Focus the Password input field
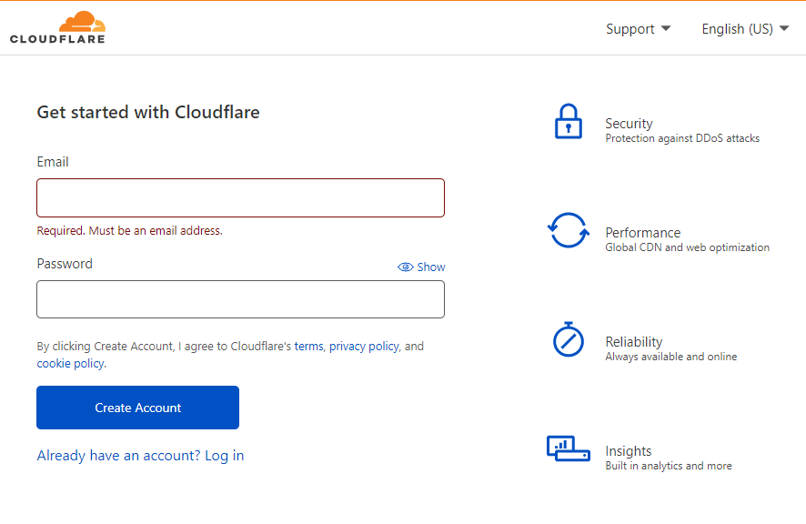The height and width of the screenshot is (524, 806). tap(240, 299)
